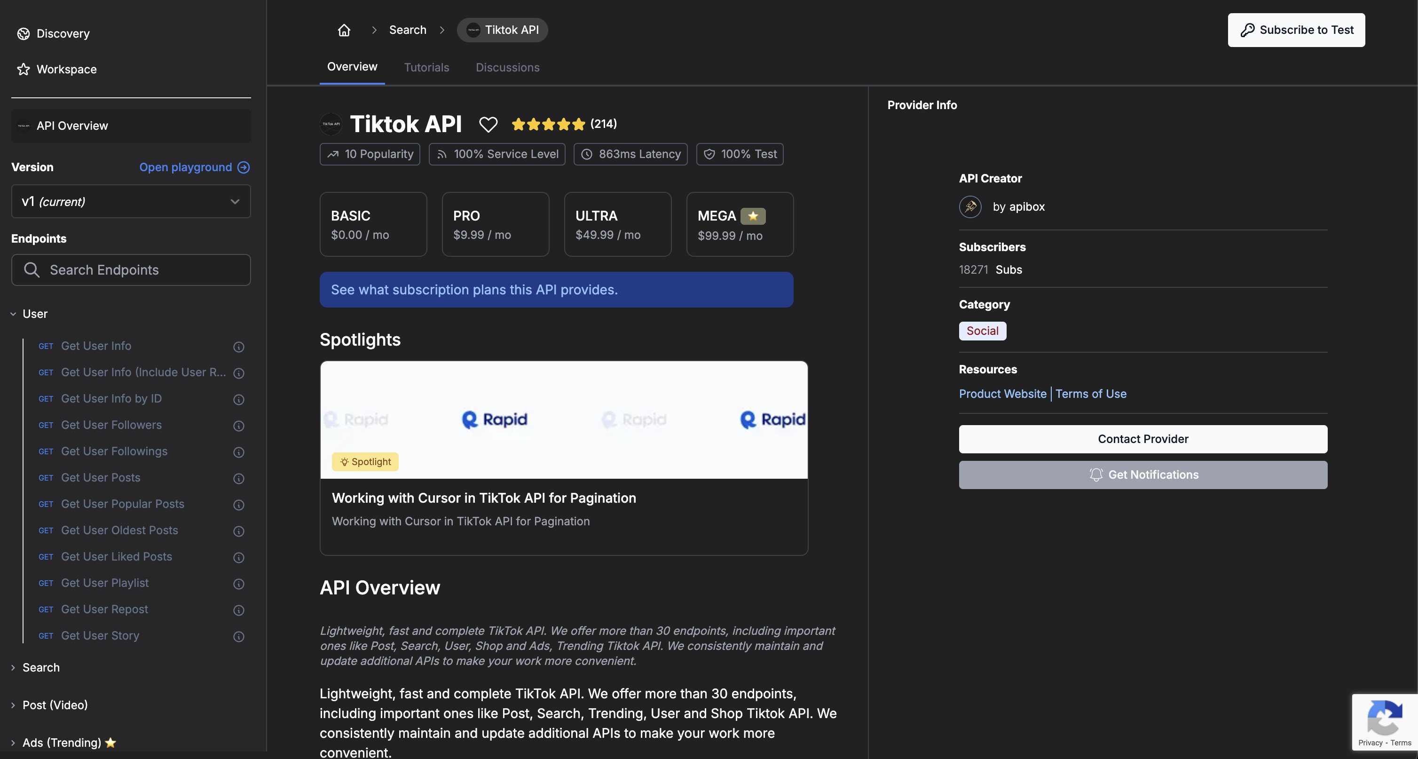Click the Open playground arrow icon
Image resolution: width=1418 pixels, height=759 pixels.
(243, 167)
